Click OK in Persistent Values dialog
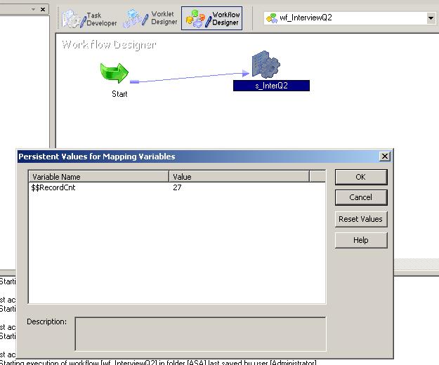 (x=361, y=177)
